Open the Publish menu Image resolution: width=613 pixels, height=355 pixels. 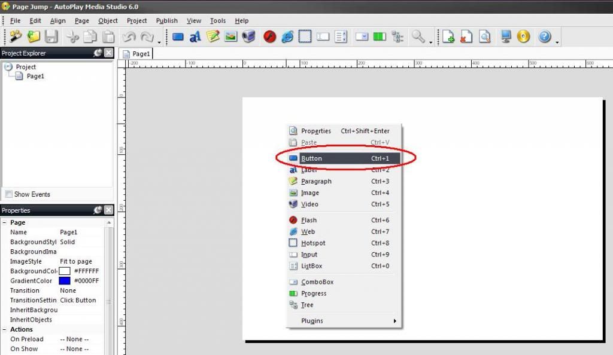(166, 21)
